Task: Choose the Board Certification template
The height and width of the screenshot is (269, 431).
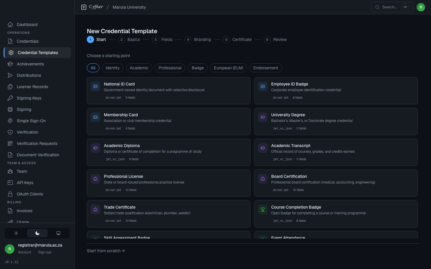Action: tap(336, 183)
